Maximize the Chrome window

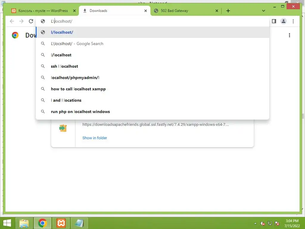click(283, 7)
